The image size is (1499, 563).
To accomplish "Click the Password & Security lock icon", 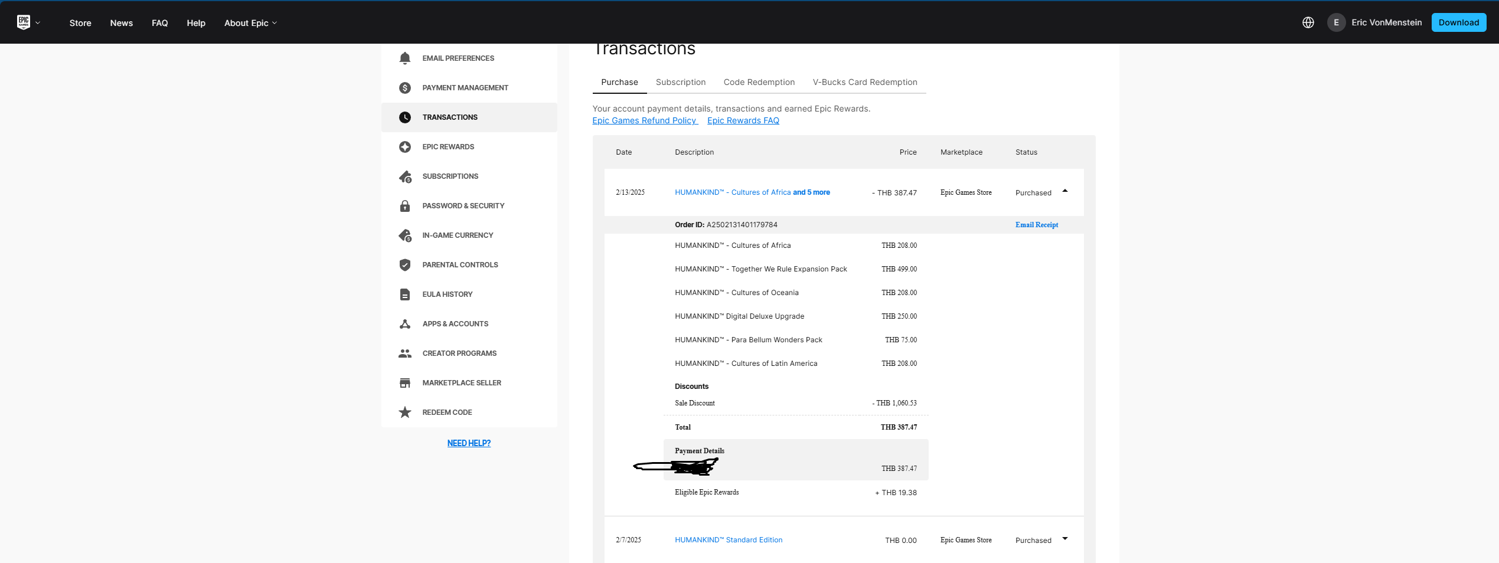I will tap(405, 205).
